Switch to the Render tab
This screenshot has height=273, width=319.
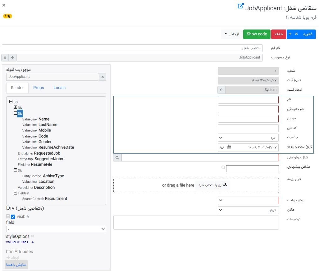17,88
